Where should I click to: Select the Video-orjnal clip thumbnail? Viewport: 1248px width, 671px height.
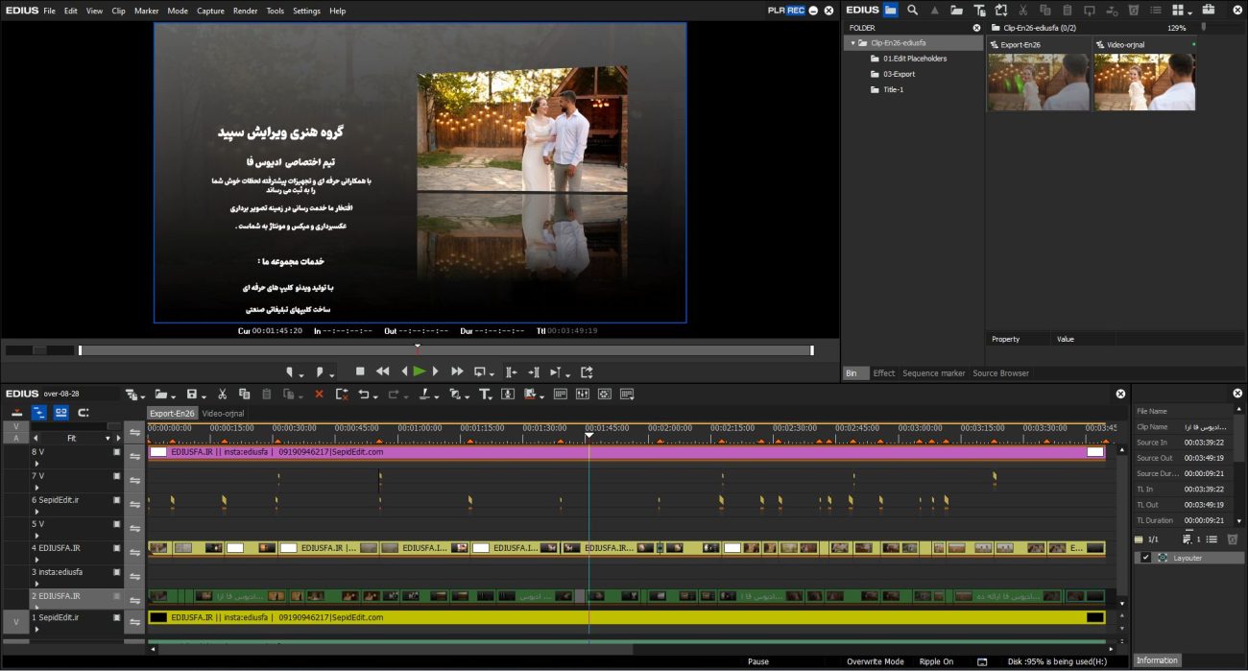pyautogui.click(x=1144, y=82)
